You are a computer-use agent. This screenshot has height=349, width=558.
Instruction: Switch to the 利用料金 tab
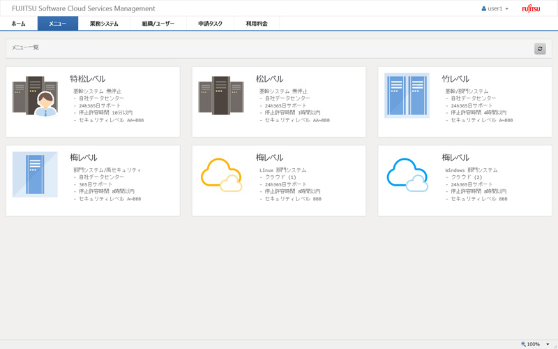256,24
